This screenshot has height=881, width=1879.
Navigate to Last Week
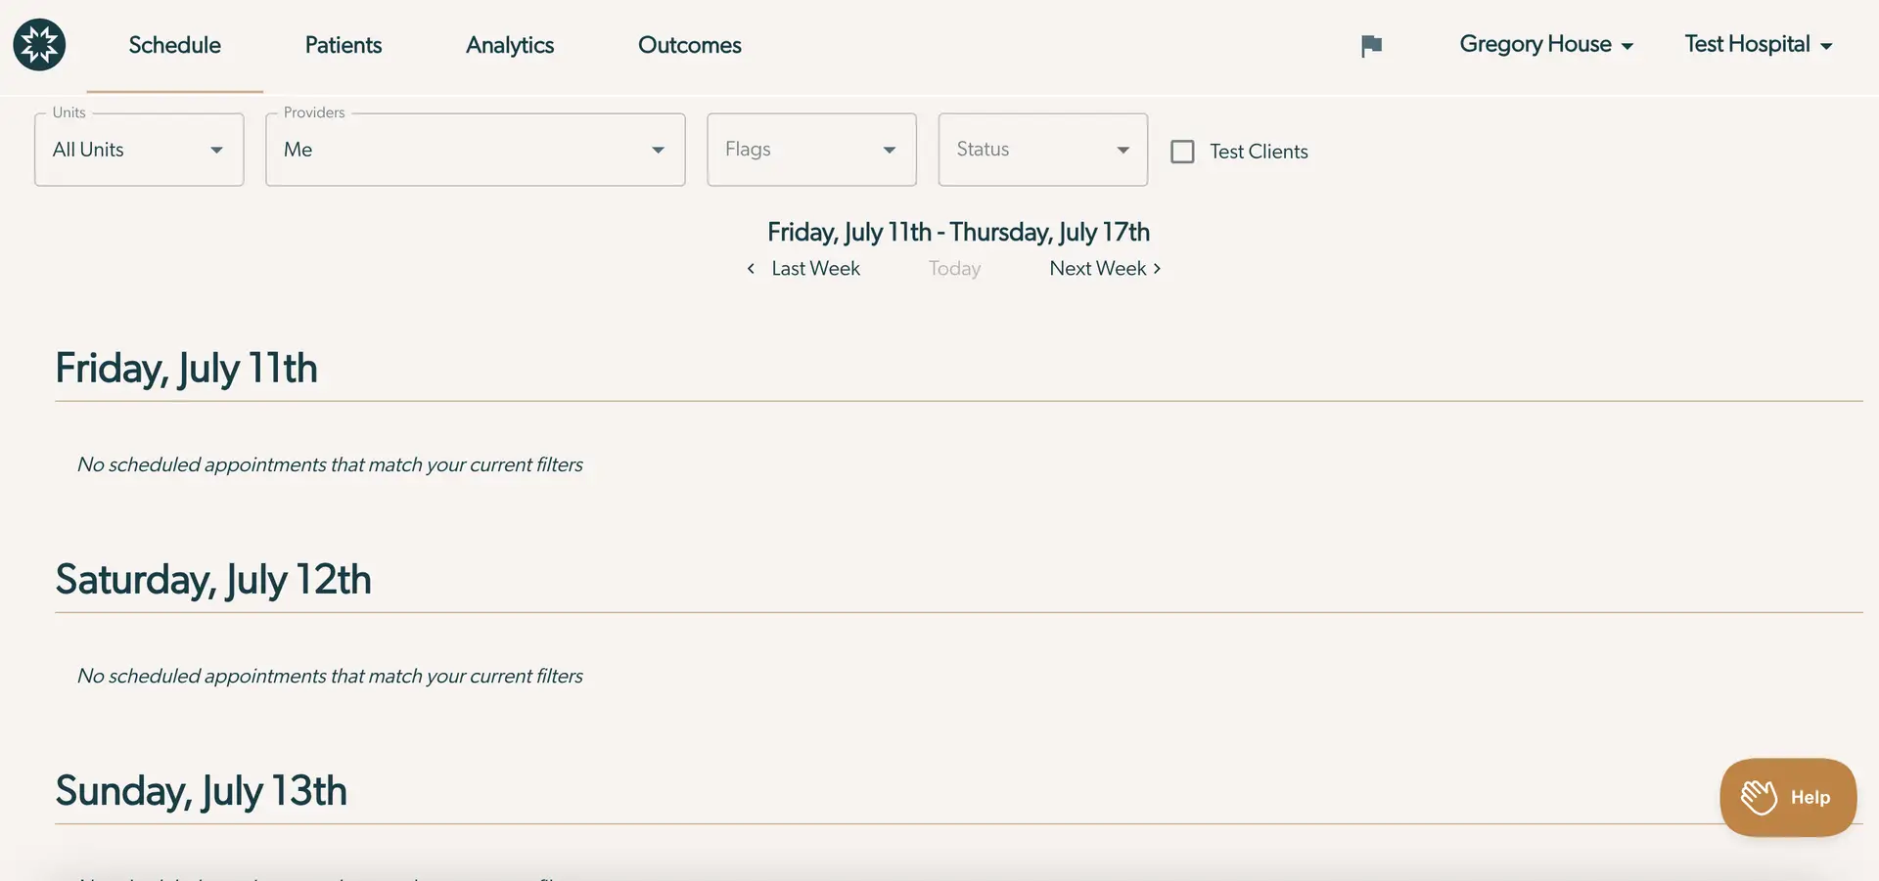pos(815,268)
